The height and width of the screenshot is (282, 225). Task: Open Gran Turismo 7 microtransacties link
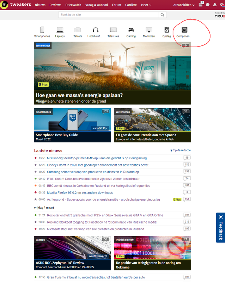click(96, 277)
